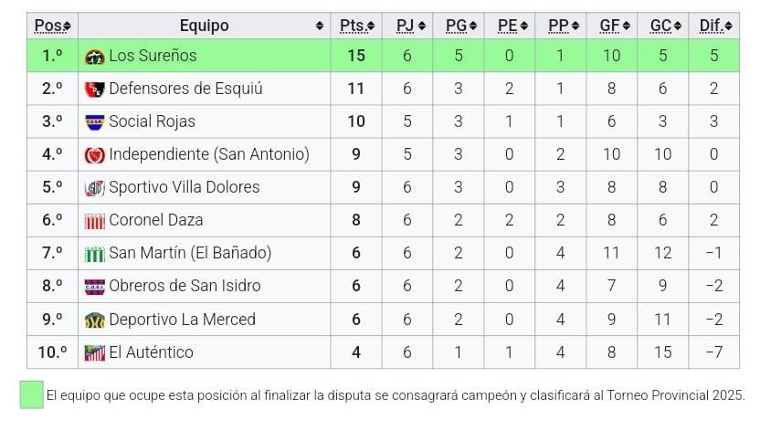Image resolution: width=771 pixels, height=441 pixels.
Task: Click the Social Rojas team crest
Action: pyautogui.click(x=94, y=122)
